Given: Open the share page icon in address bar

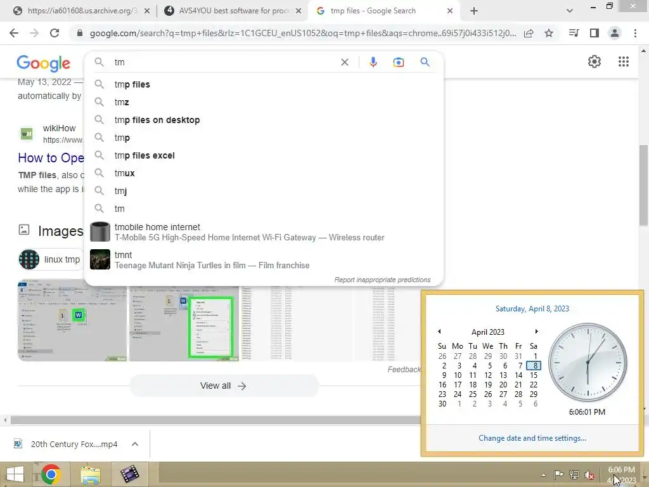Looking at the screenshot, I should [529, 33].
